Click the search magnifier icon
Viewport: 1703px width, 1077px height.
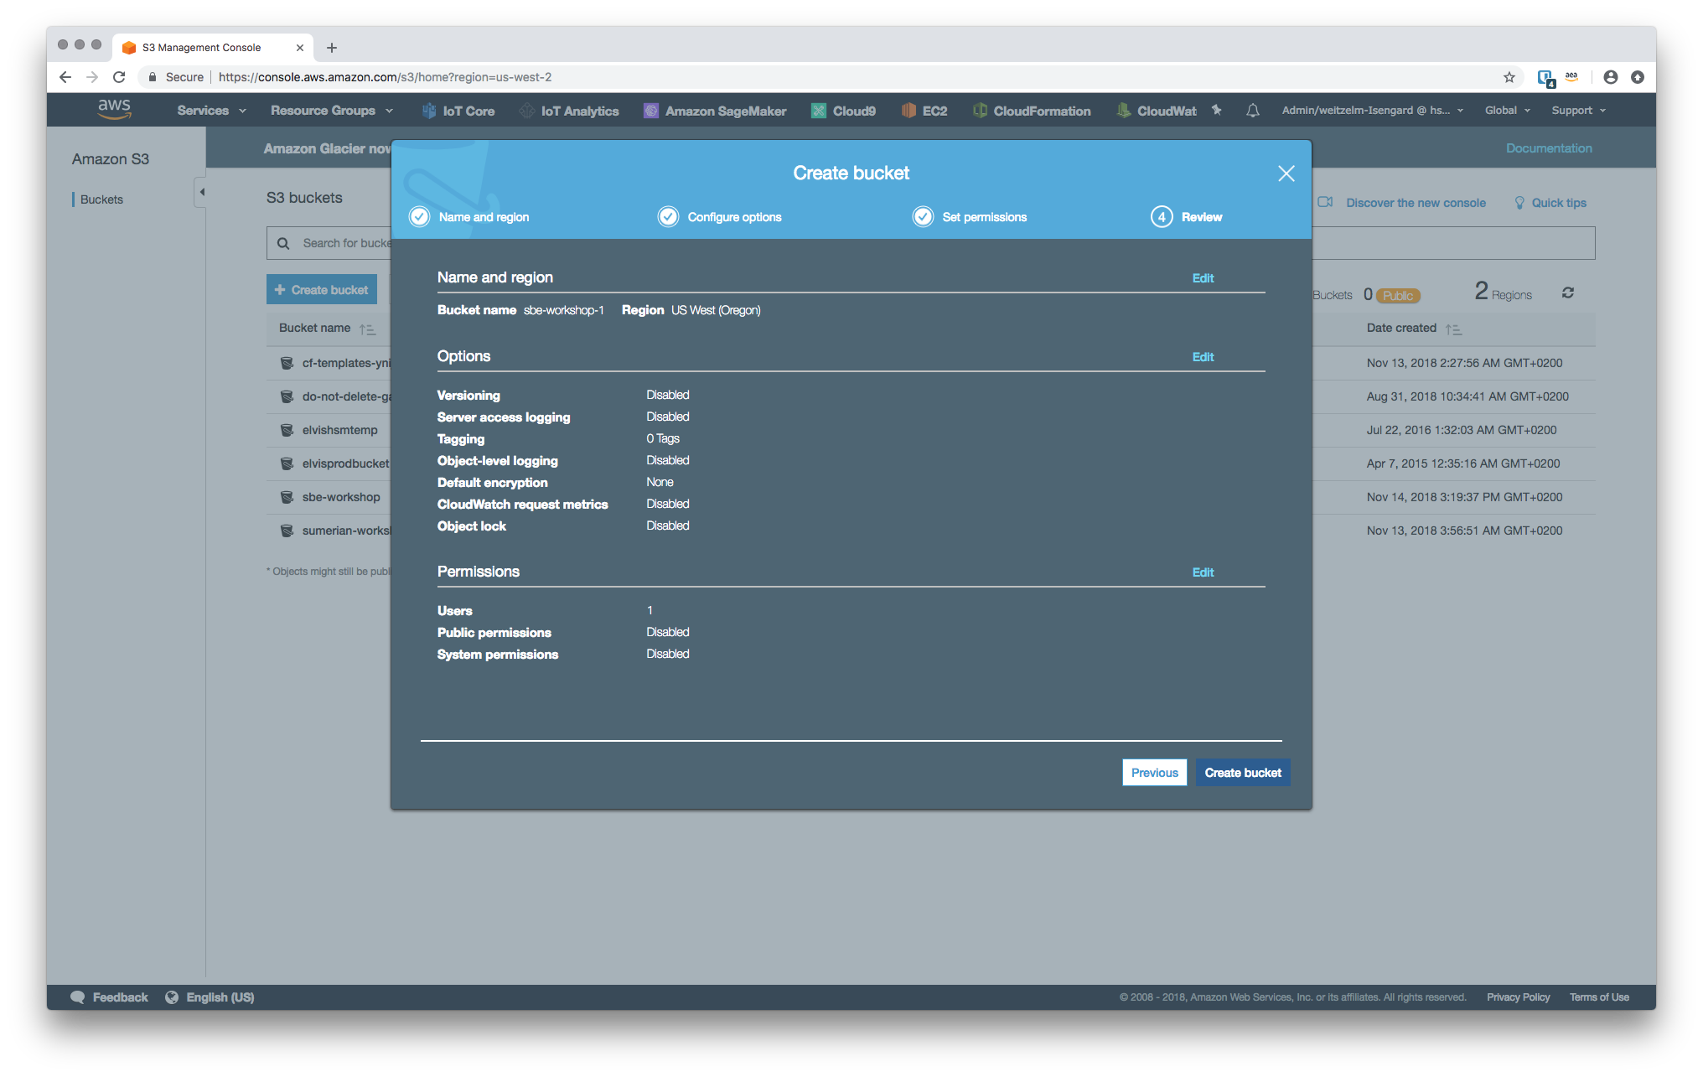[x=283, y=243]
